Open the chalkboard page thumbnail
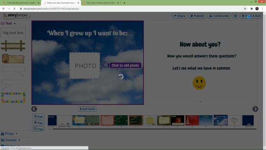Viewport: 266px width, 150px height. click(135, 120)
